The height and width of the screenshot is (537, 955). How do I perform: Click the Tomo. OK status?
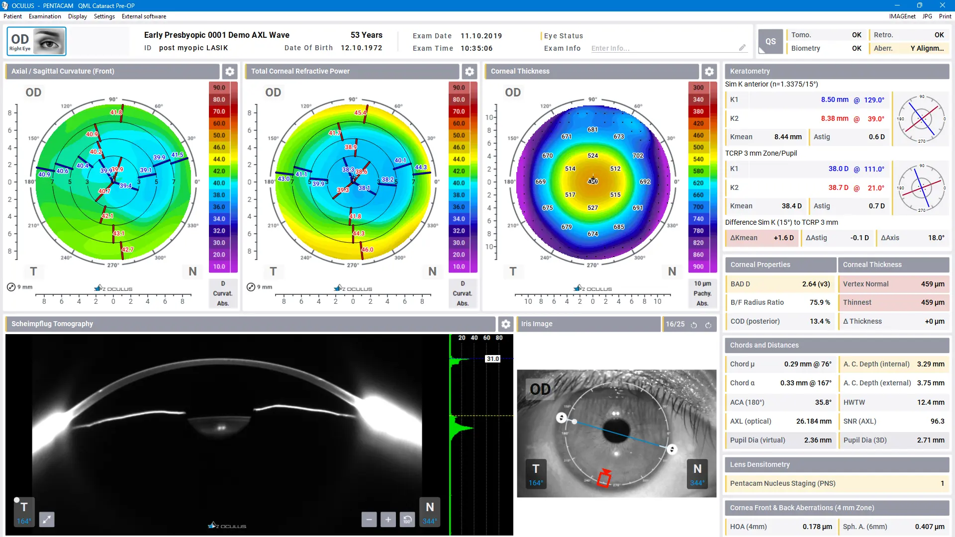click(826, 35)
